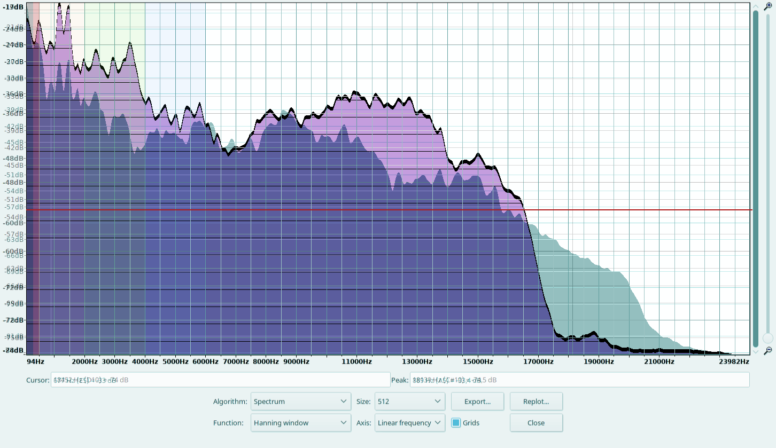
Task: Click the Replot... button
Action: [536, 402]
